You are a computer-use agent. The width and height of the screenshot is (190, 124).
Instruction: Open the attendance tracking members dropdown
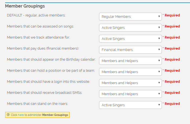click(x=130, y=39)
